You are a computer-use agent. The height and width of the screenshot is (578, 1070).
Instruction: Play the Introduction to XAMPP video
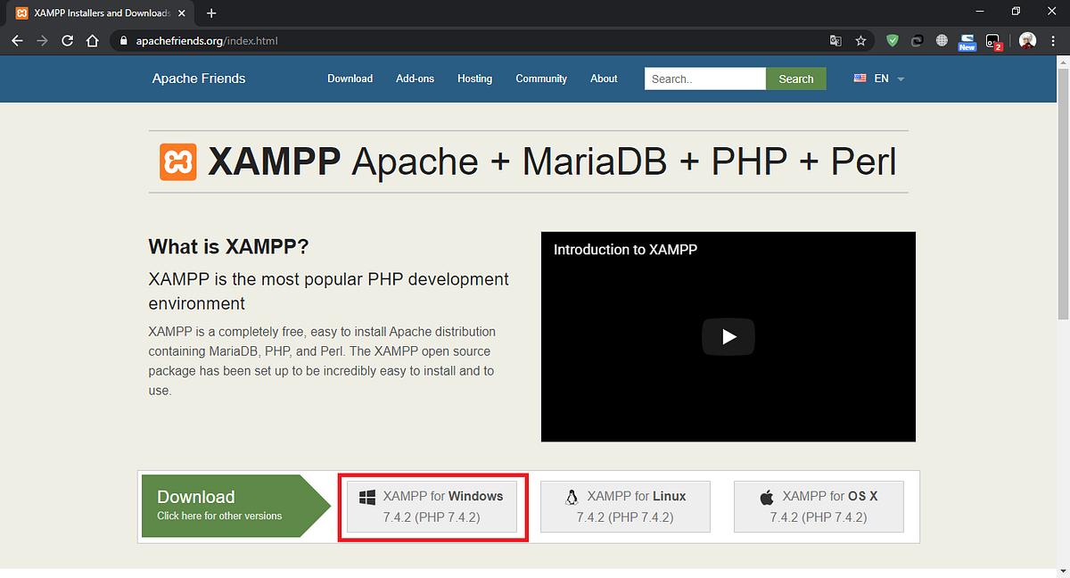tap(728, 336)
